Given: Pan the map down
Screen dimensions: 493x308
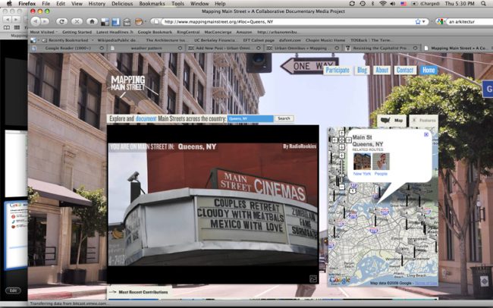Looking at the screenshot, I should 342,147.
